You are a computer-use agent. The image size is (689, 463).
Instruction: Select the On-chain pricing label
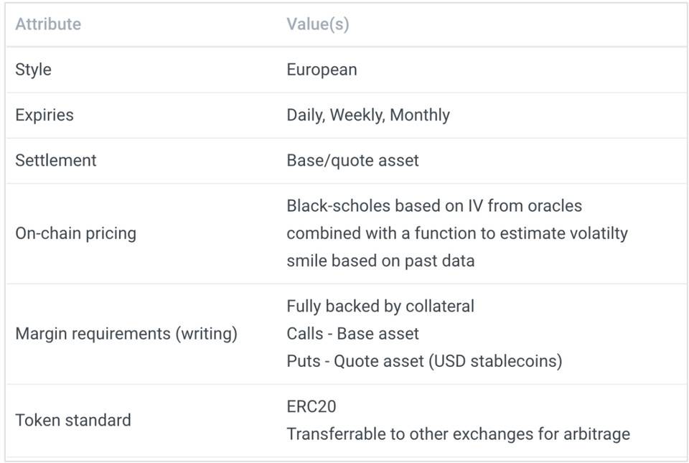coord(75,233)
